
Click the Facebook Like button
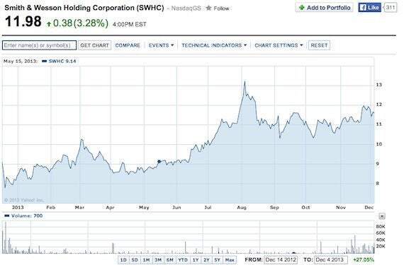369,8
